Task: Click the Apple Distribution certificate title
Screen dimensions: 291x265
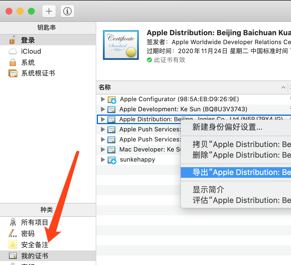Action: click(219, 33)
